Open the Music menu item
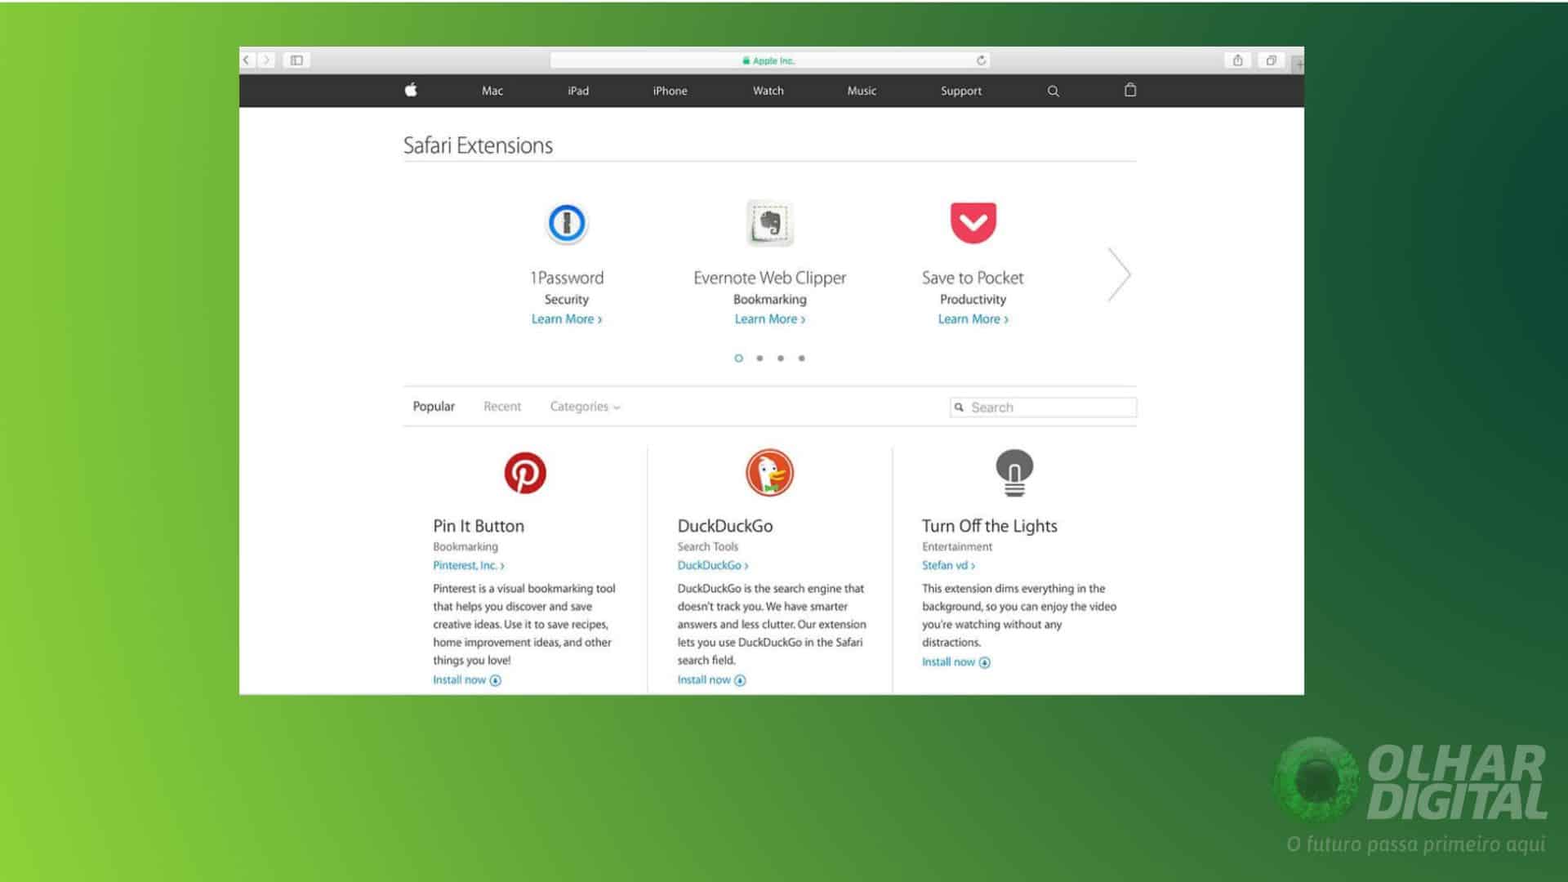The height and width of the screenshot is (882, 1568). tap(862, 91)
